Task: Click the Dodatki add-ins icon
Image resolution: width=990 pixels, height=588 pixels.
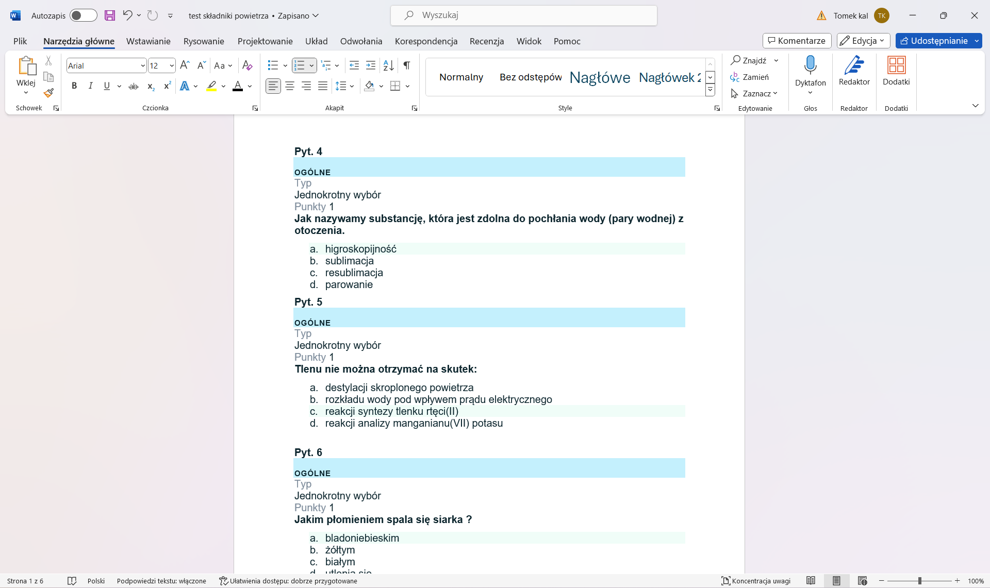Action: coord(896,66)
